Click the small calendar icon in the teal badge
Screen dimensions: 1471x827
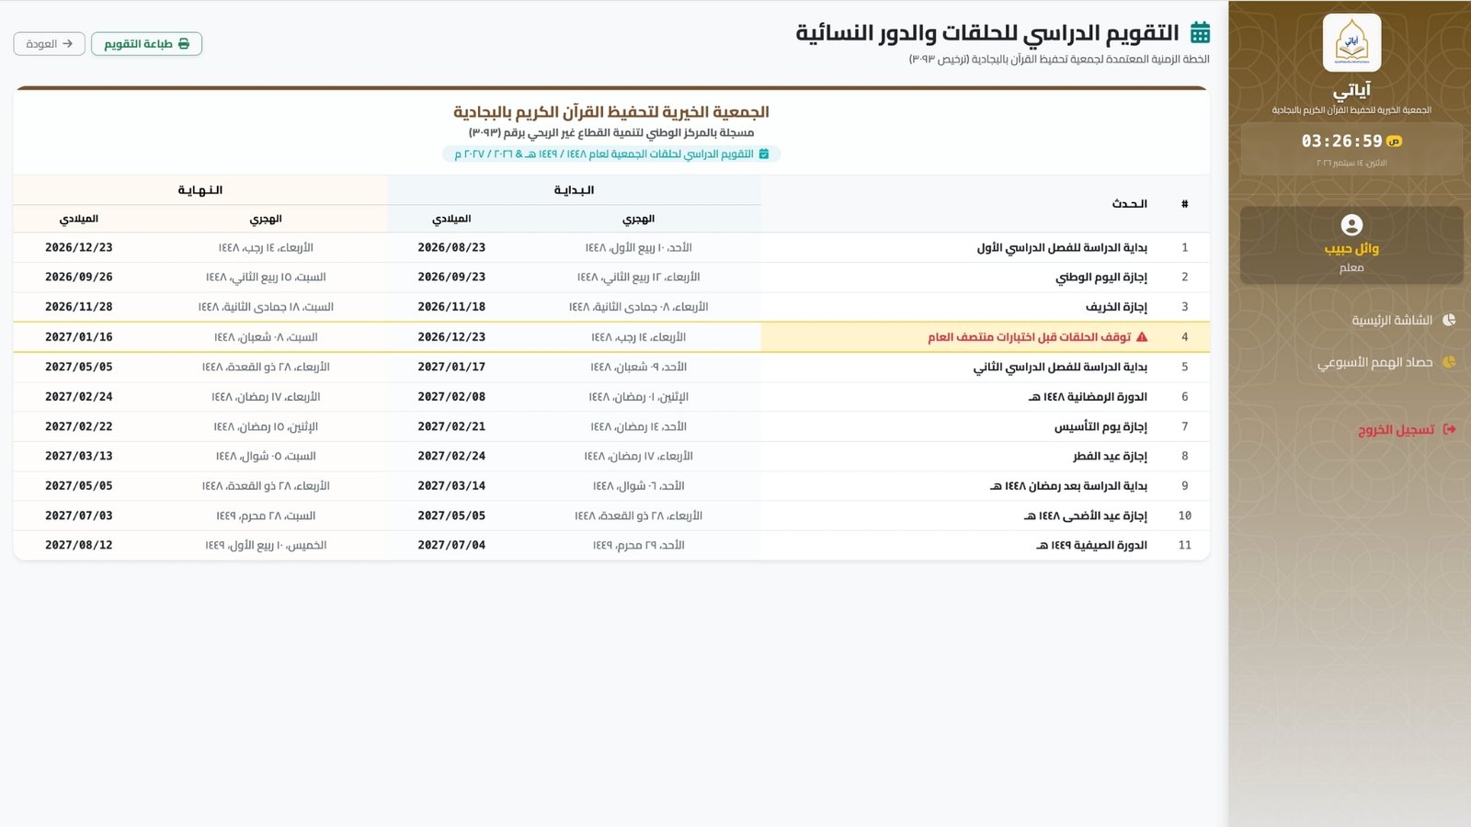[764, 154]
